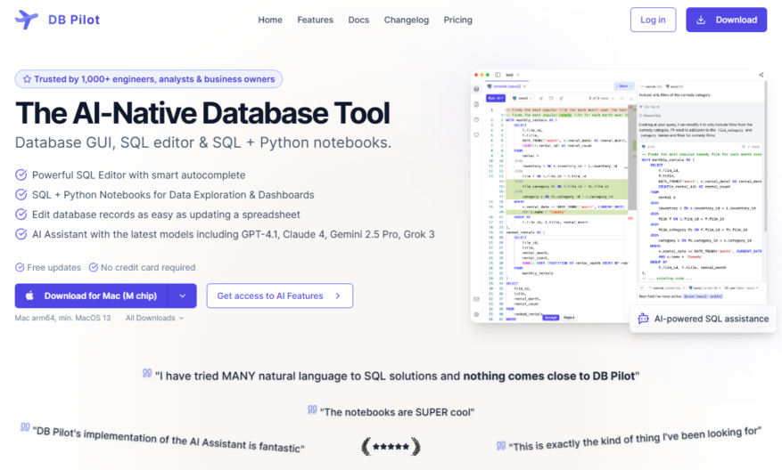The image size is (782, 470).
Task: Click the New button in the editor tab bar
Action: pos(624,86)
